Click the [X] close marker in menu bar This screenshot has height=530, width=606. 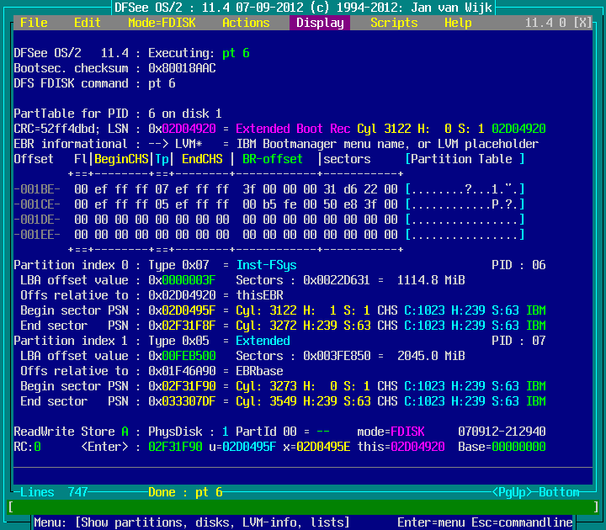click(x=582, y=23)
